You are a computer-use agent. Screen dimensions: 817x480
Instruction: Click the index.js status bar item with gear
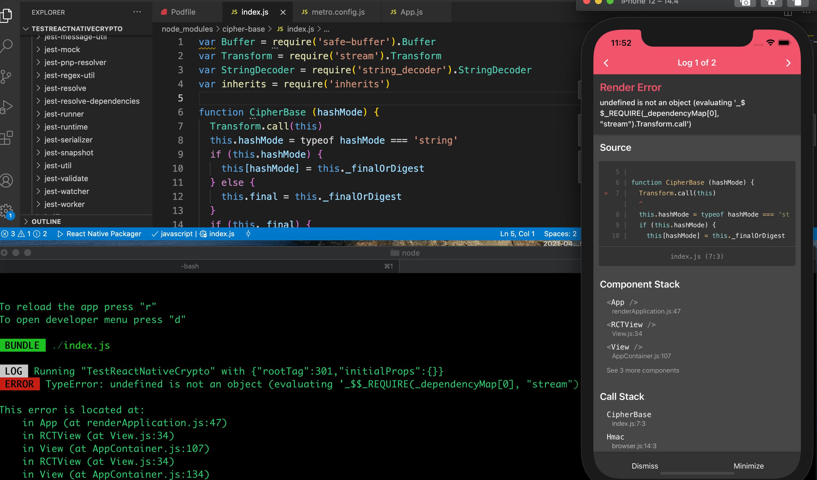pyautogui.click(x=217, y=234)
